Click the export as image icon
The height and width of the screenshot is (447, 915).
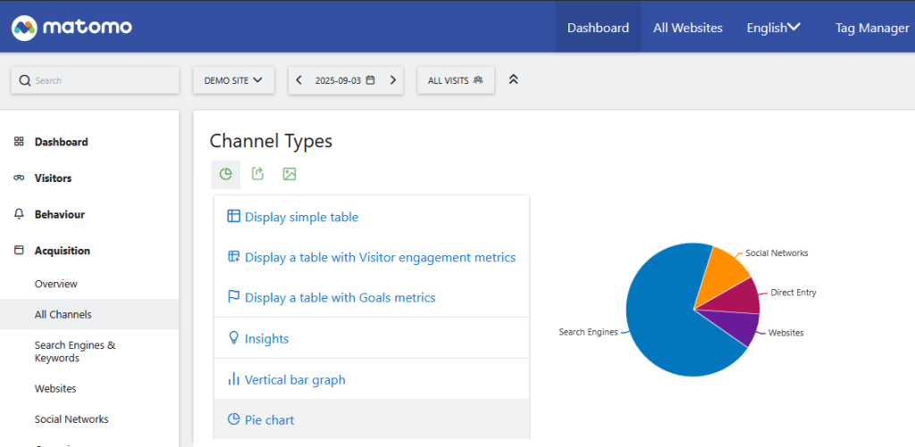[x=289, y=174]
